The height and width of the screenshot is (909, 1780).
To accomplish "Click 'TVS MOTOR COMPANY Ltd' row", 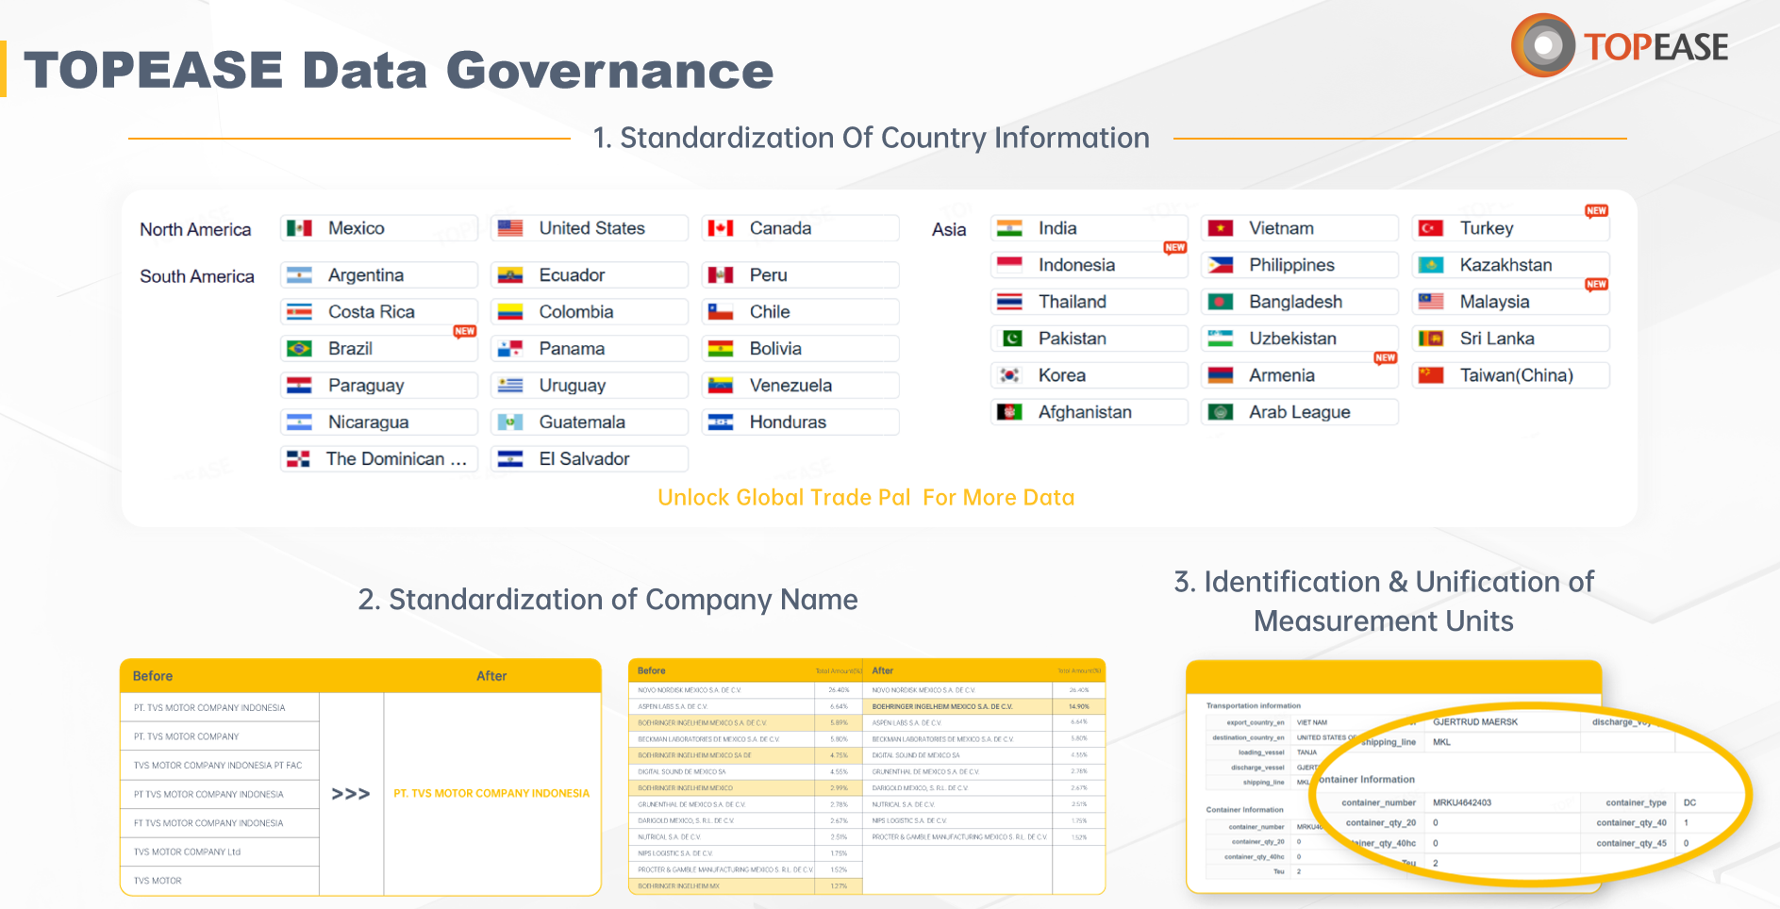I will (220, 851).
